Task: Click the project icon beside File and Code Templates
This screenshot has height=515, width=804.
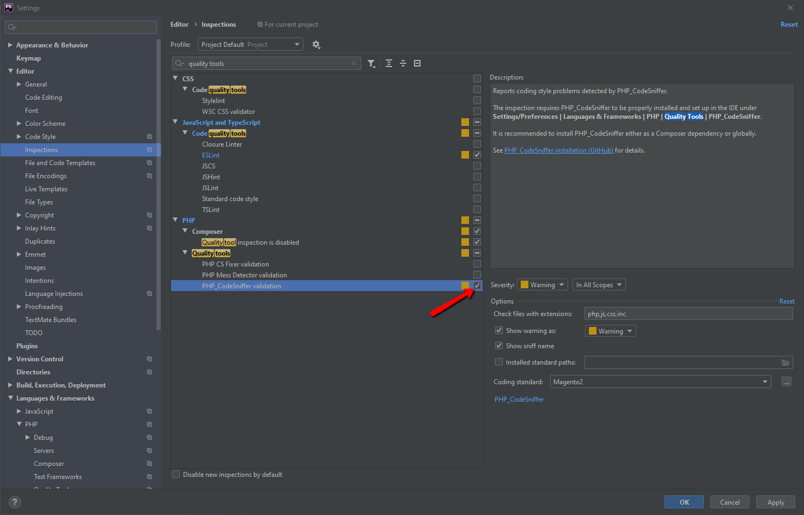Action: pos(149,163)
